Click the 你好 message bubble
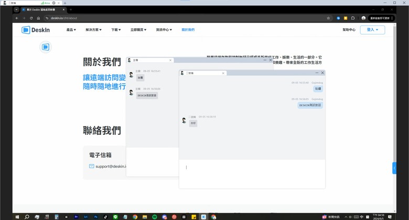The image size is (409, 220). 193,123
